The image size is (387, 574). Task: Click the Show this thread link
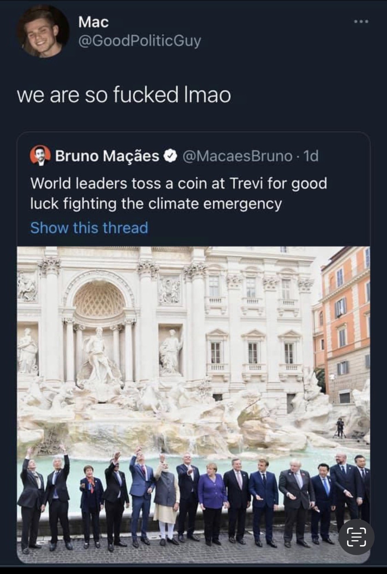tap(89, 227)
